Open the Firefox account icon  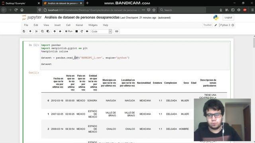[239, 10]
